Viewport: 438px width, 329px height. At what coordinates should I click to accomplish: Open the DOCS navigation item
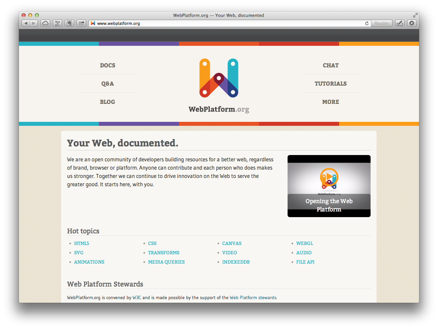point(108,65)
